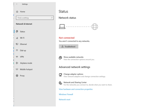Click the search magnifier icon
This screenshot has width=146, height=110.
click(52, 18)
